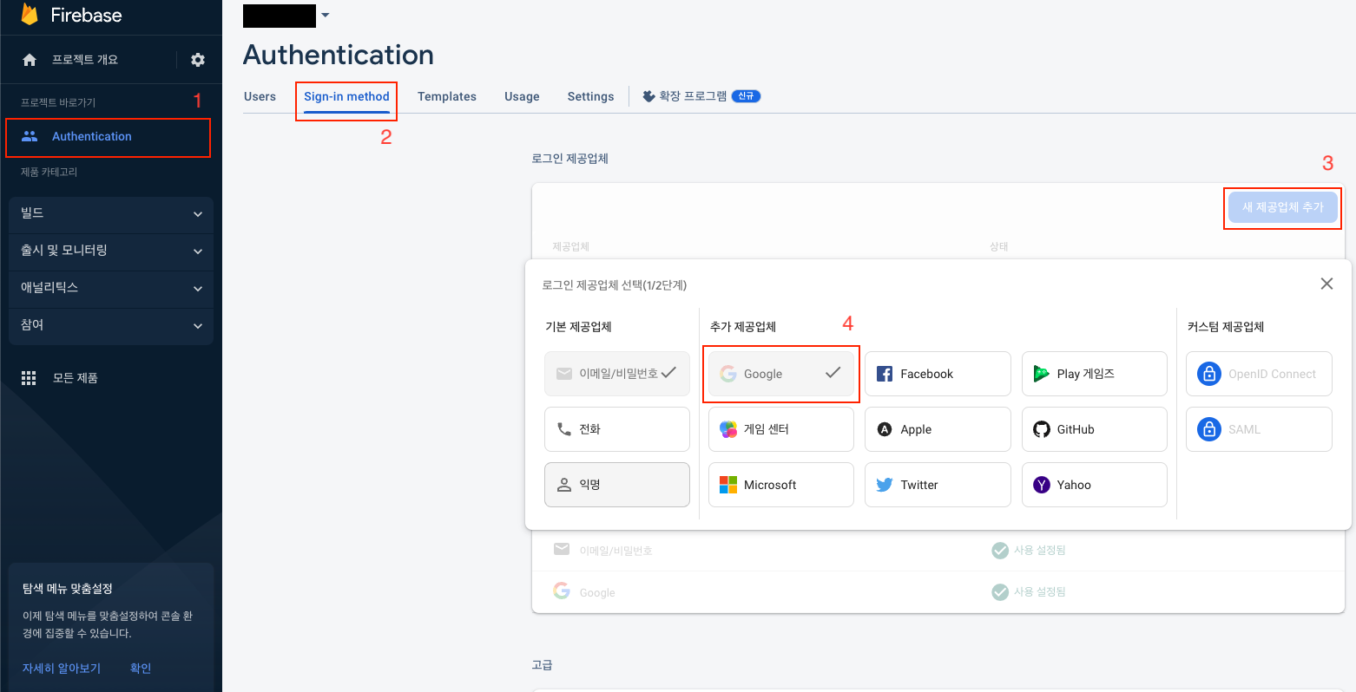This screenshot has height=692, width=1356.
Task: Choose the SAML custom provider
Action: click(x=1259, y=429)
